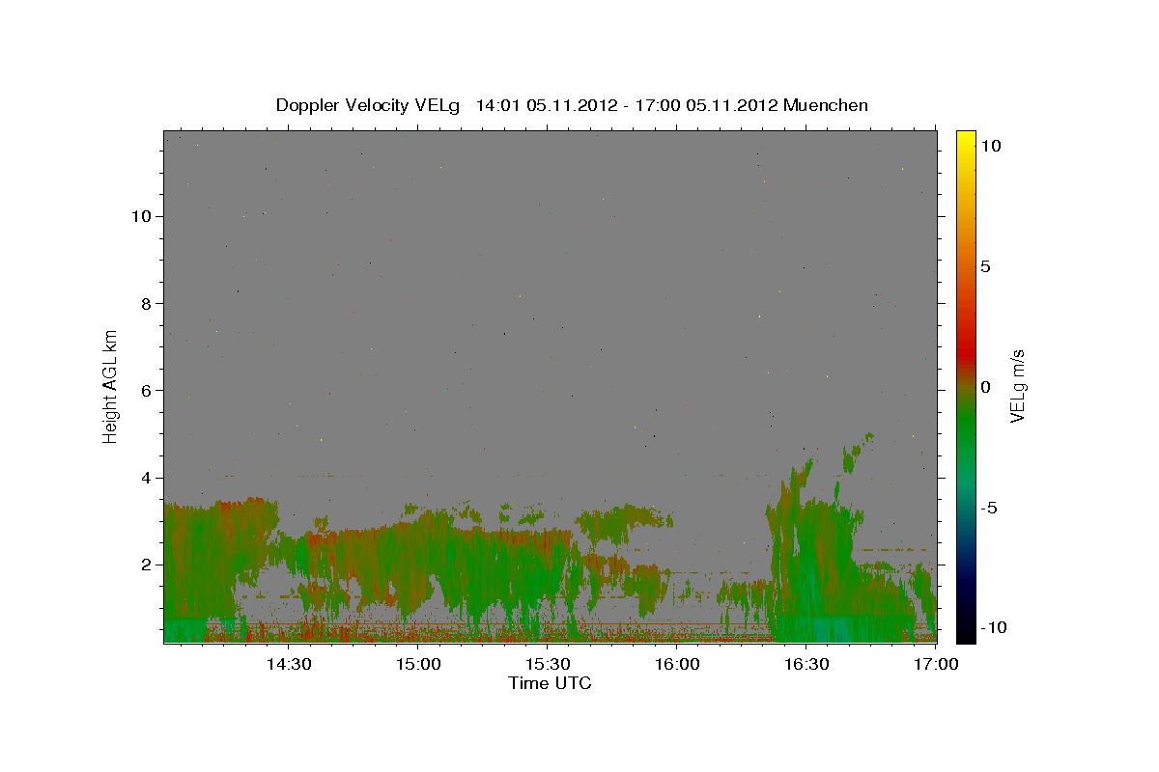Click the 15:00 time tick label
The width and height of the screenshot is (1159, 772).
[418, 665]
